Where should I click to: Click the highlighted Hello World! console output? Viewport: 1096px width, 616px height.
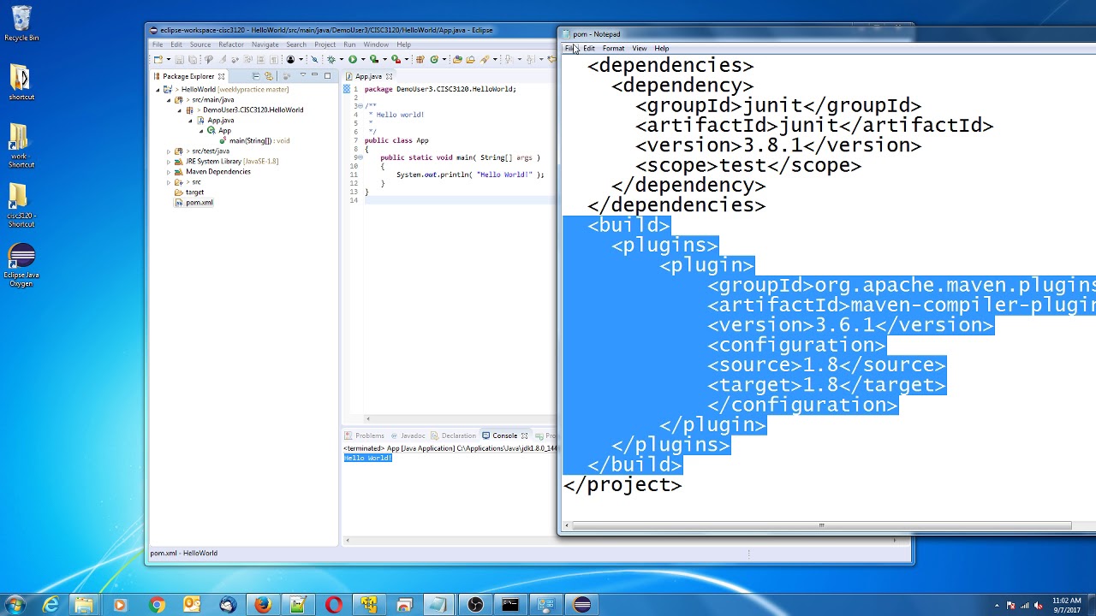(368, 458)
